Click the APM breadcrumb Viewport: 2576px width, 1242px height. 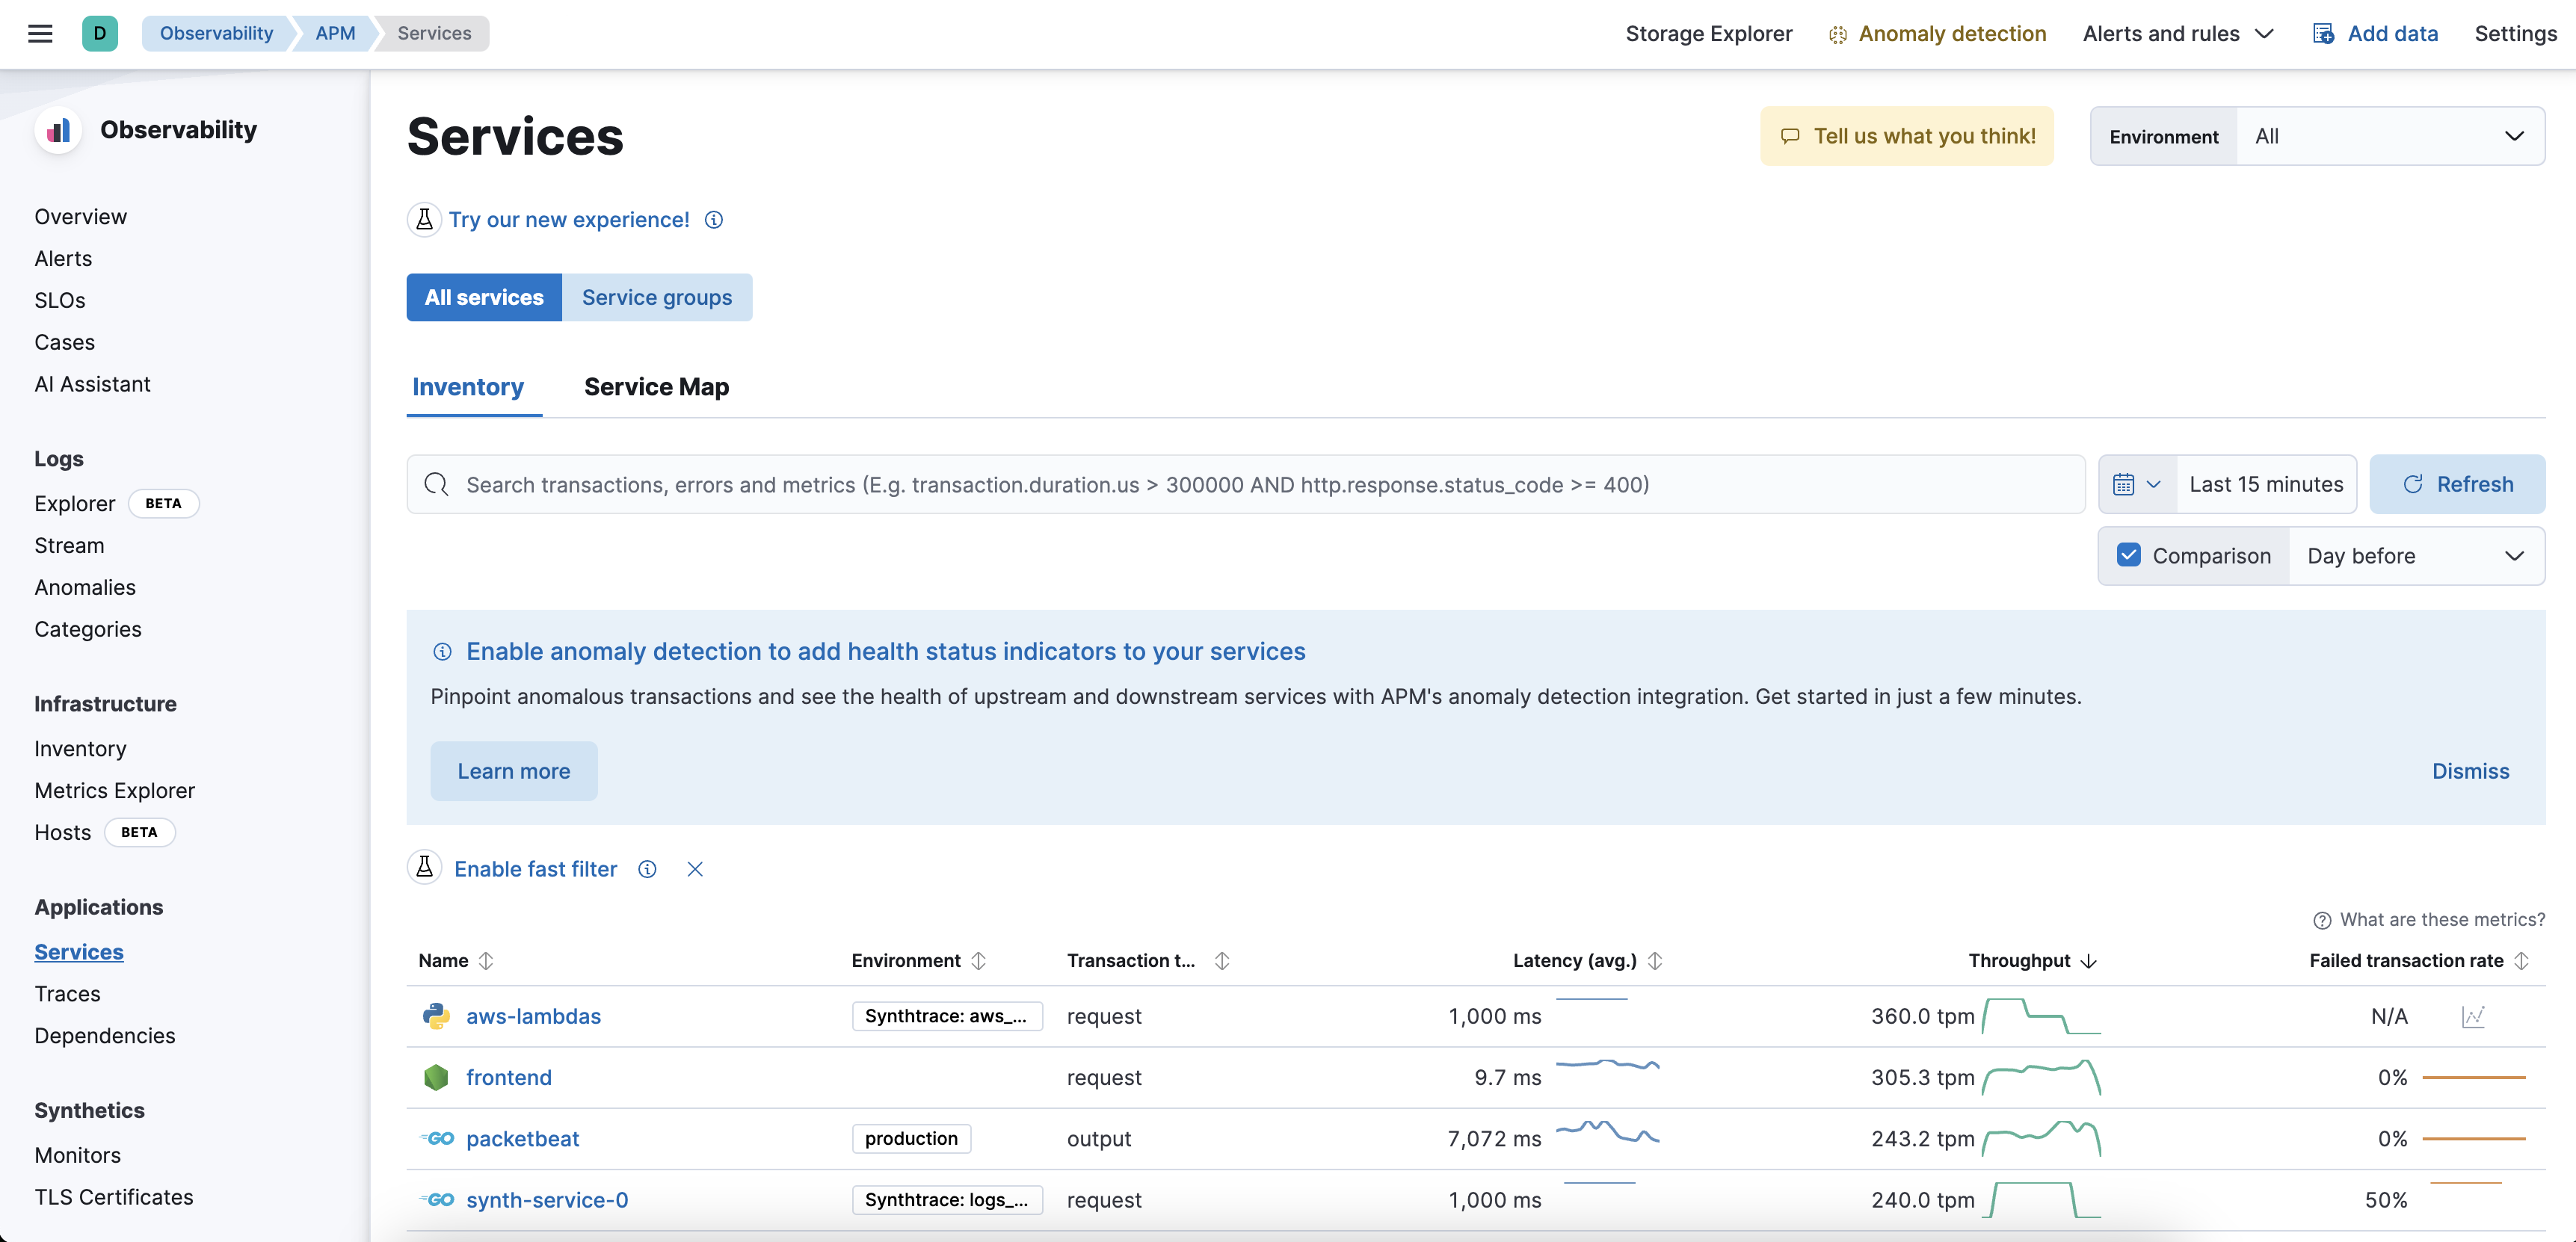pyautogui.click(x=335, y=33)
